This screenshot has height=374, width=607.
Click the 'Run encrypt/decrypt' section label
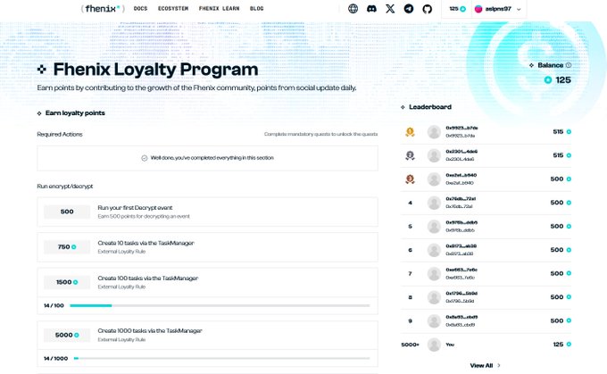pos(65,187)
